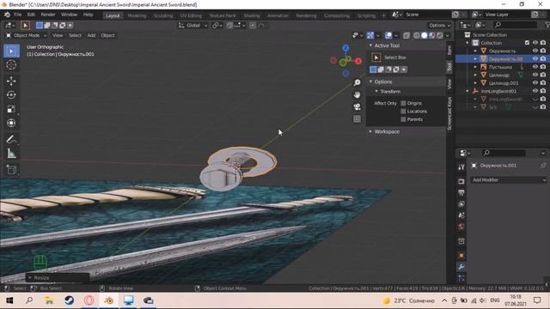Enable the Parents checkbox
550x309 pixels.
pyautogui.click(x=403, y=119)
